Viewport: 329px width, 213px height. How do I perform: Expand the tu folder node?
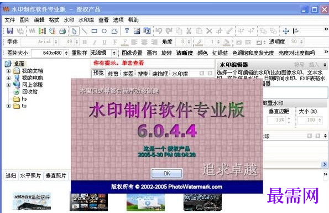click(x=8, y=106)
